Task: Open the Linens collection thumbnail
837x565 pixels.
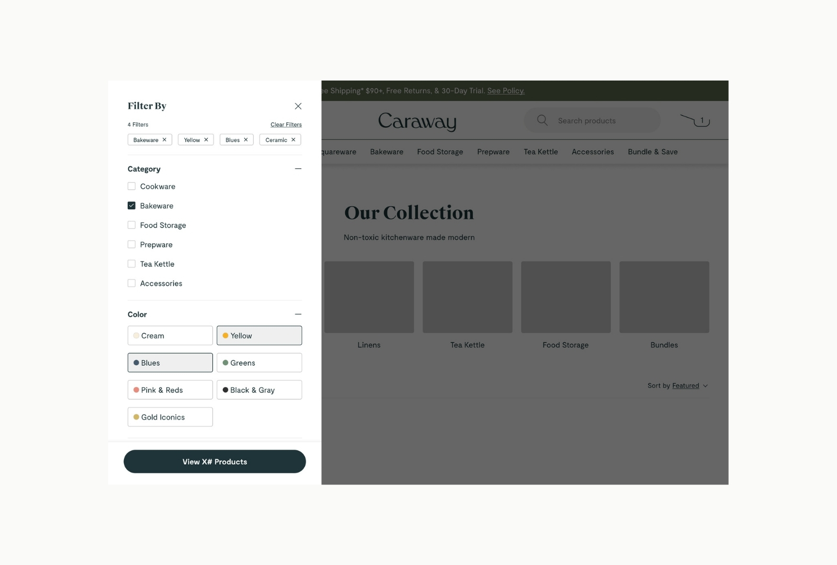Action: coord(369,297)
